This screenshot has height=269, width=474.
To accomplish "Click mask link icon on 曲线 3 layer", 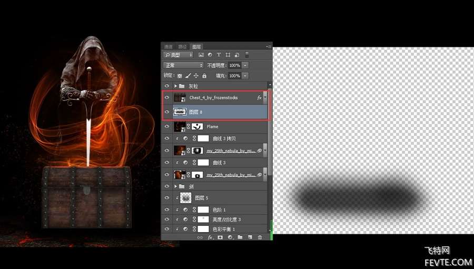I will (194, 163).
